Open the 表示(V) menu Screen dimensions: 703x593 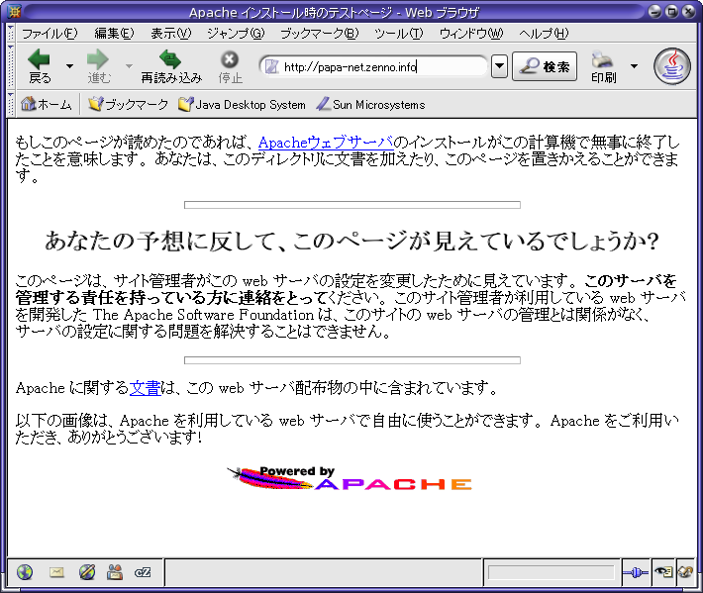click(x=171, y=34)
